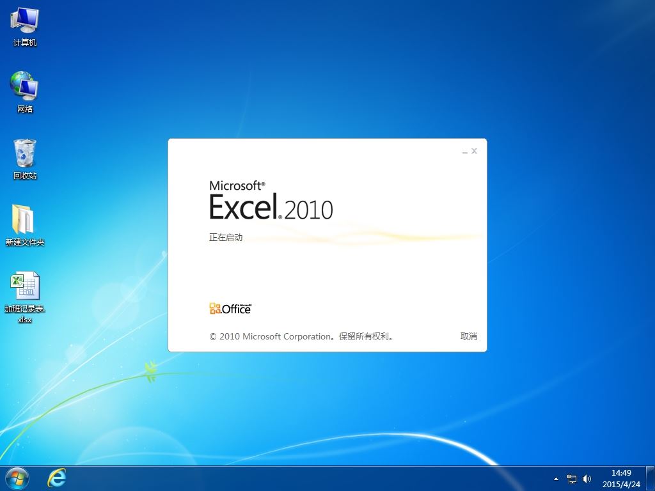Click 取消 to cancel Excel startup
The height and width of the screenshot is (491, 655).
pyautogui.click(x=468, y=336)
